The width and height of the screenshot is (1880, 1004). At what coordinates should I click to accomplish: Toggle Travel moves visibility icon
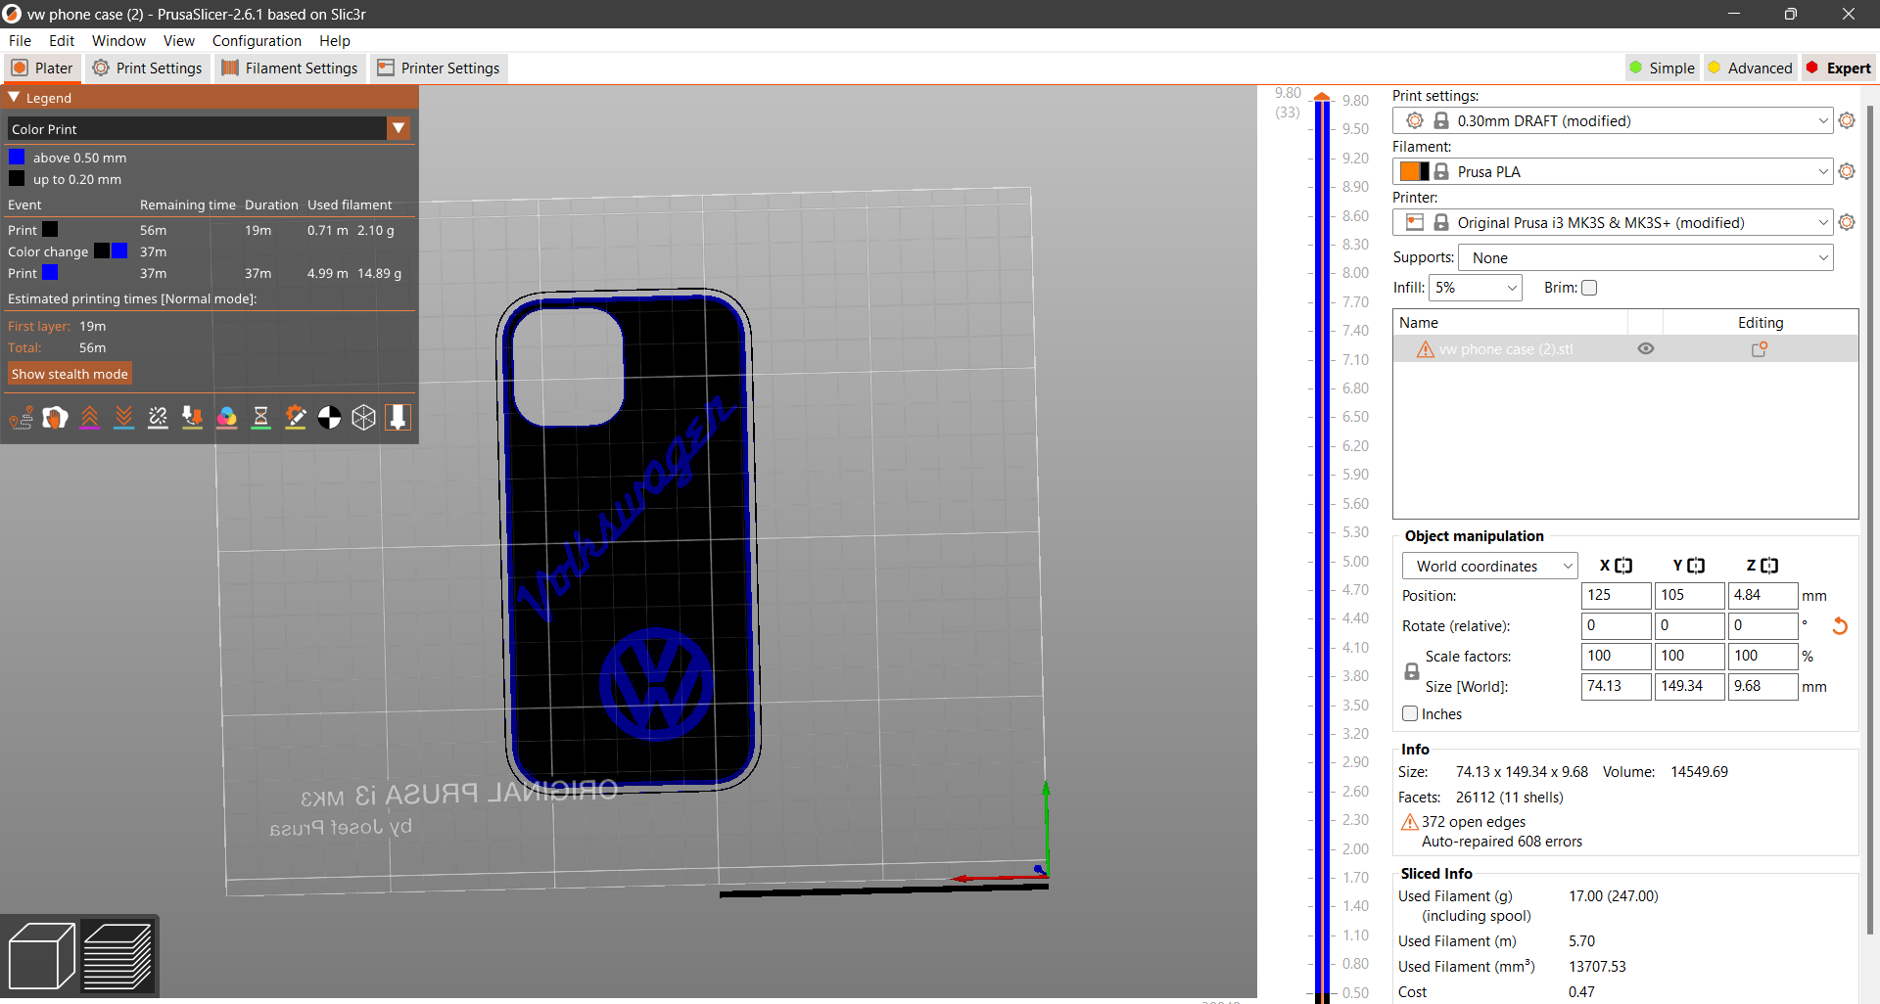22,419
